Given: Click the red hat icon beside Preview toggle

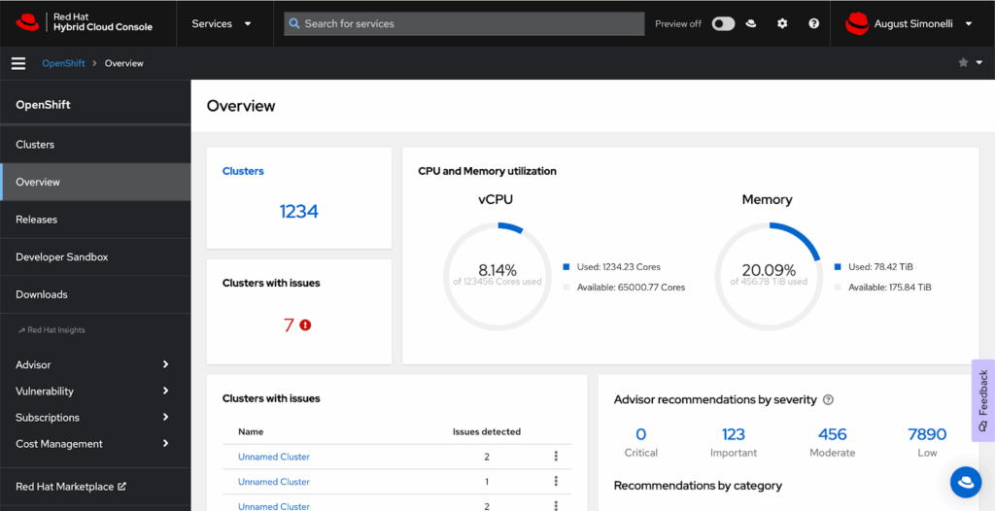Looking at the screenshot, I should (751, 23).
